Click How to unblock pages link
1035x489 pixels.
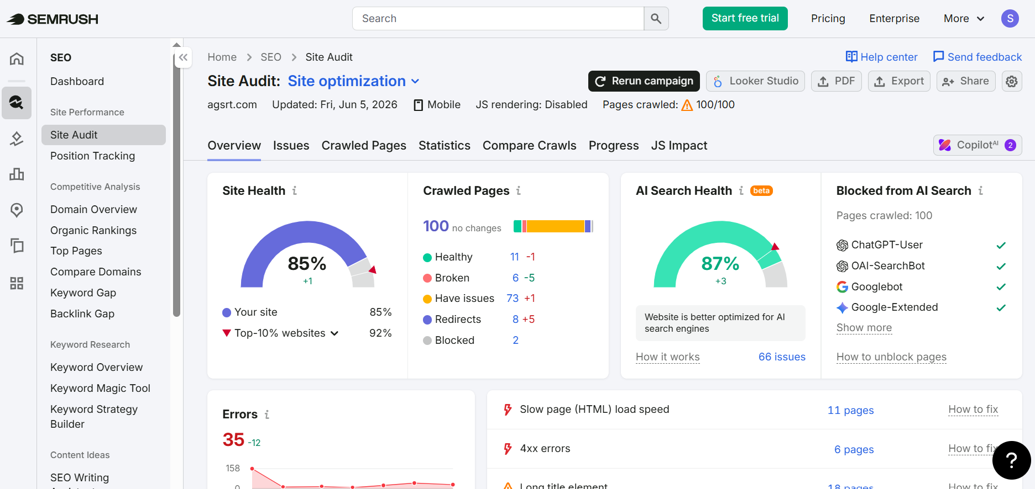[891, 357]
